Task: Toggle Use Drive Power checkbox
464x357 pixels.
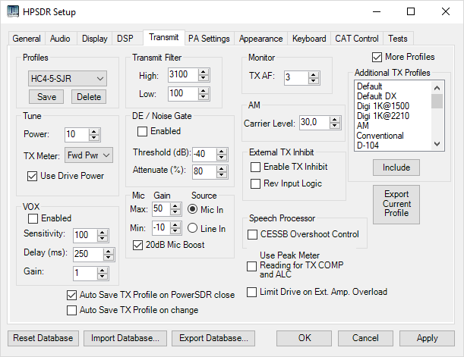Action: point(32,177)
